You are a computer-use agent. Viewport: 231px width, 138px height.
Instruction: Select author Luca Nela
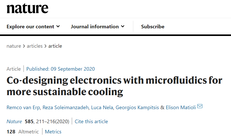tap(102, 107)
